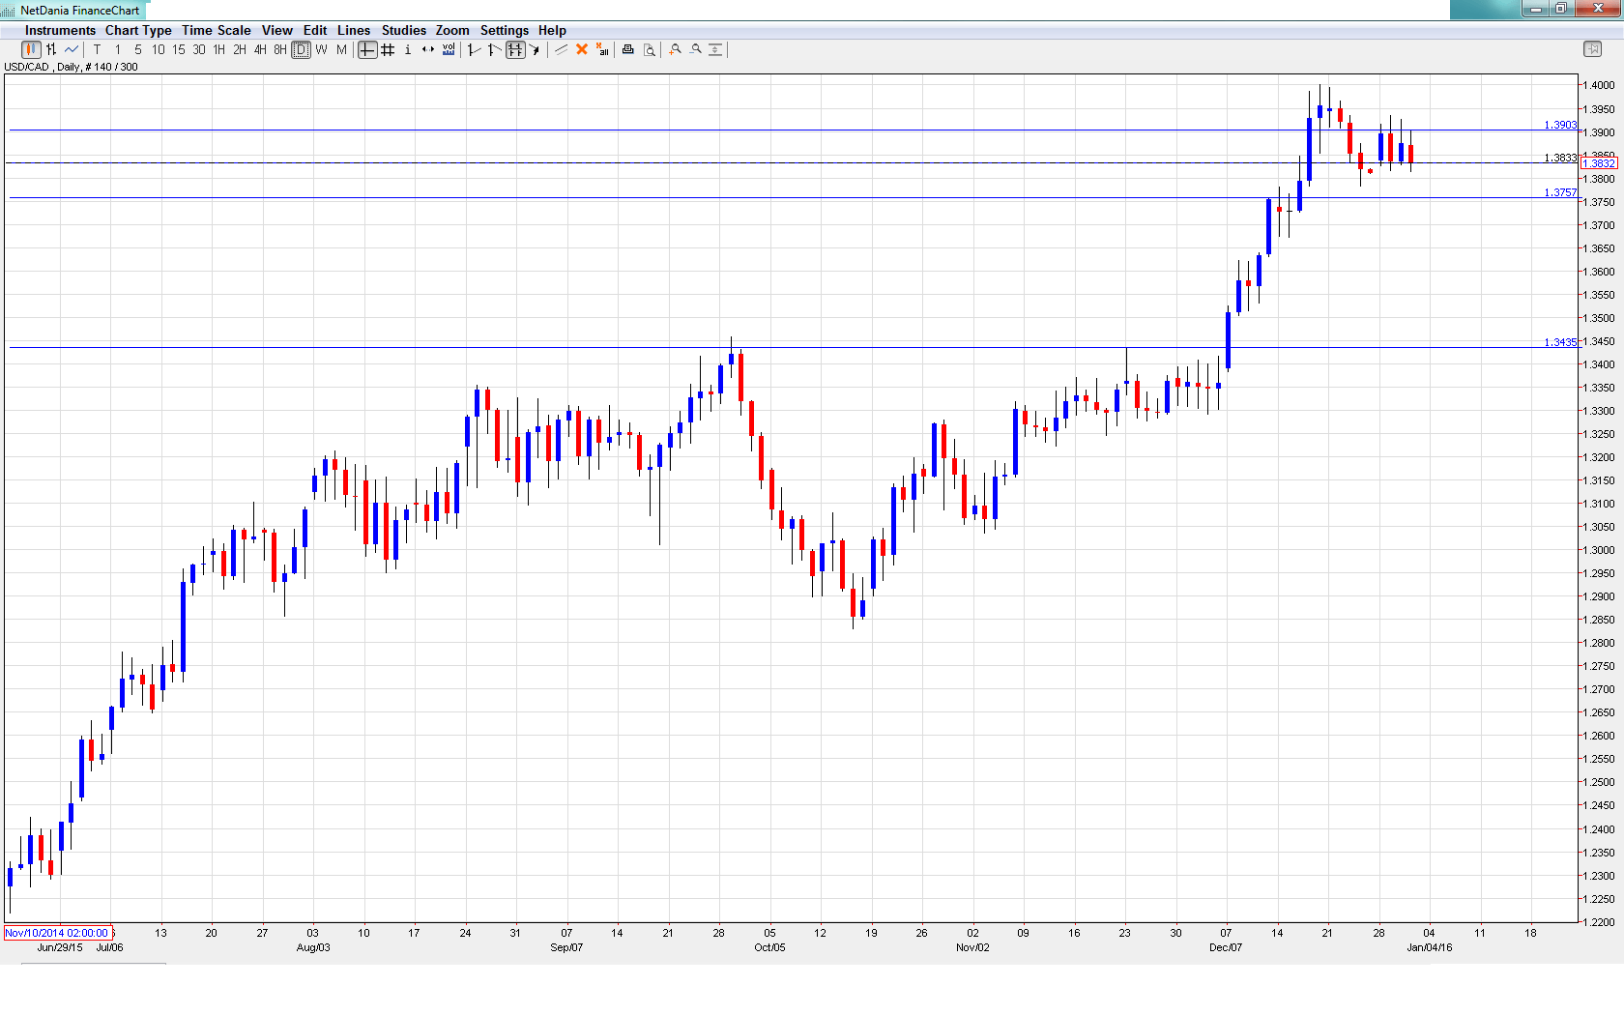Expand the Lines menu
1624x1015 pixels.
(354, 30)
